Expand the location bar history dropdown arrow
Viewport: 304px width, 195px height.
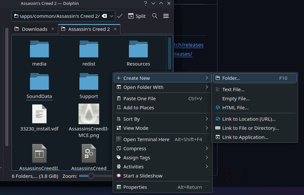point(112,16)
